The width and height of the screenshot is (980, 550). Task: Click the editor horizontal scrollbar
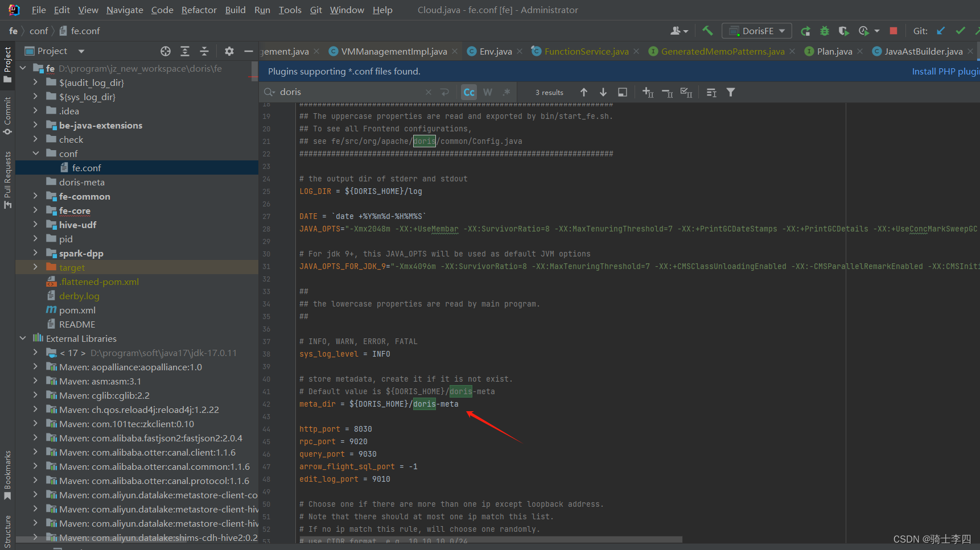point(489,539)
